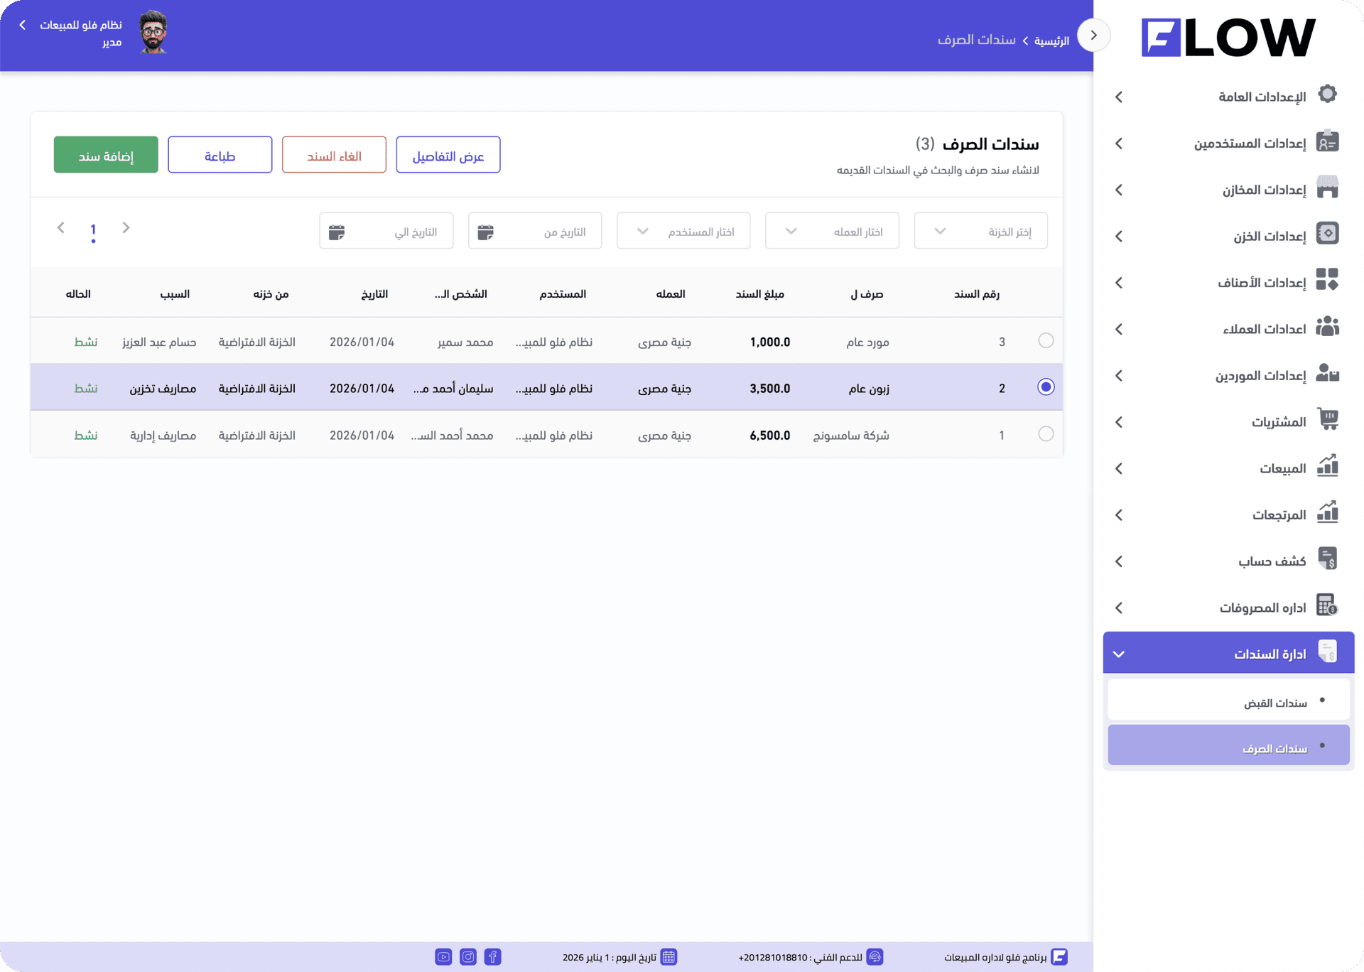Click the red 'الغاء السند' button

tap(334, 155)
